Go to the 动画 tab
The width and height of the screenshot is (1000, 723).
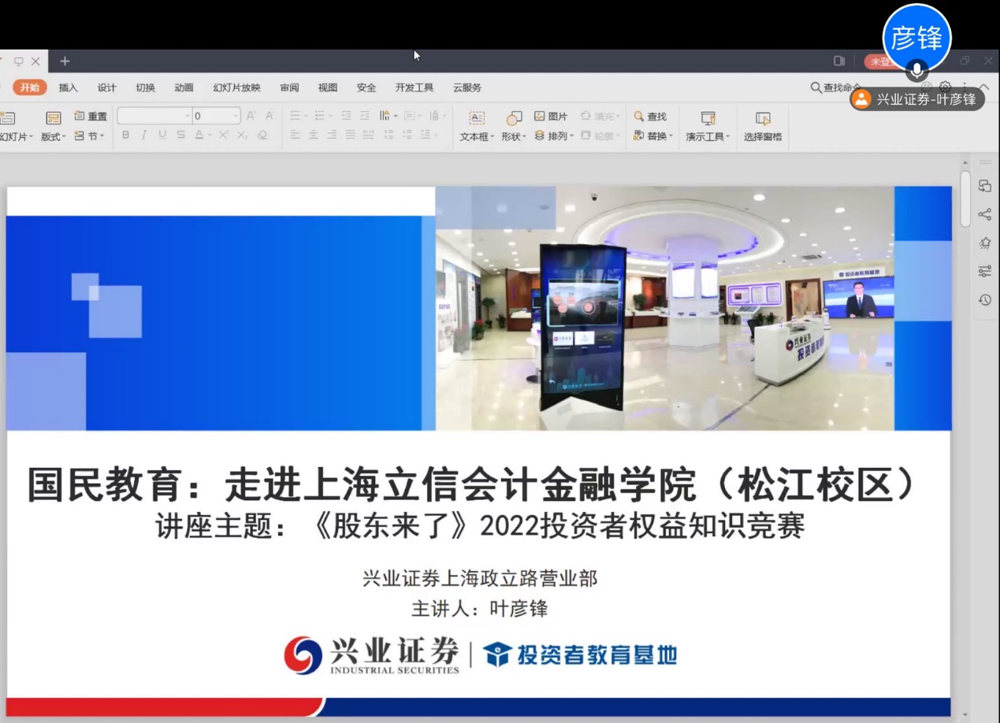(x=184, y=87)
